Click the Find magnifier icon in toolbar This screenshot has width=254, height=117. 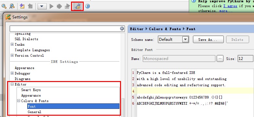click(4, 6)
